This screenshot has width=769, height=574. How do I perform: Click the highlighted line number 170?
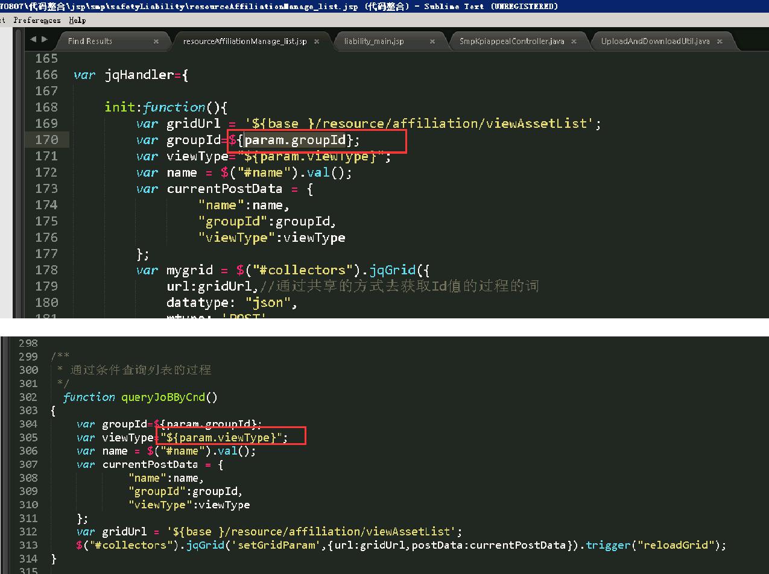click(46, 140)
